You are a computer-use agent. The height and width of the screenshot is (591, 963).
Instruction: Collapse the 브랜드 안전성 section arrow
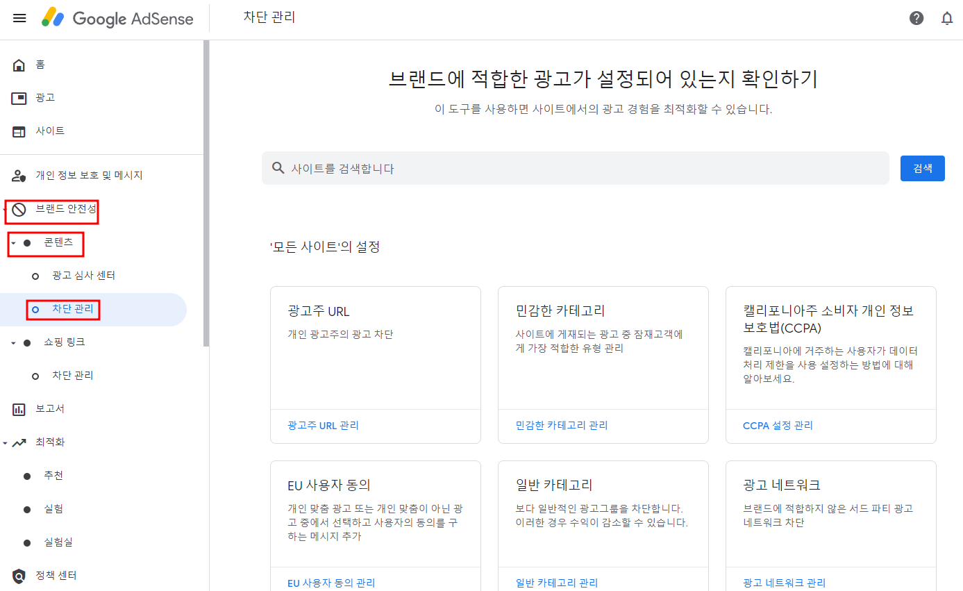6,209
